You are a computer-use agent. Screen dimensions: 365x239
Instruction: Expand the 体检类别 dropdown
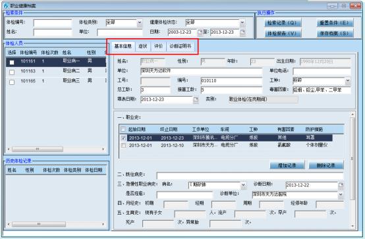[x=140, y=22]
